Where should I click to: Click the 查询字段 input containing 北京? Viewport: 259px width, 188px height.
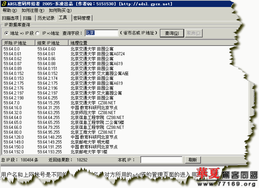click(x=101, y=33)
